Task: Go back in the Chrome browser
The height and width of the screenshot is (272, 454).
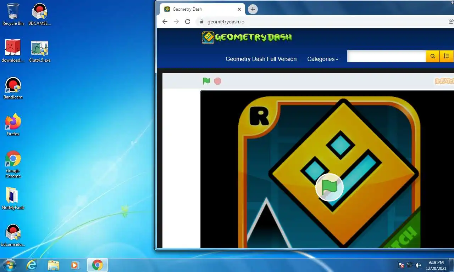Action: coord(165,22)
